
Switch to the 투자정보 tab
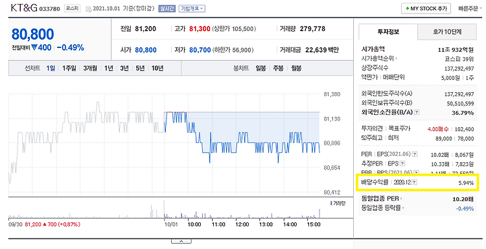(388, 32)
